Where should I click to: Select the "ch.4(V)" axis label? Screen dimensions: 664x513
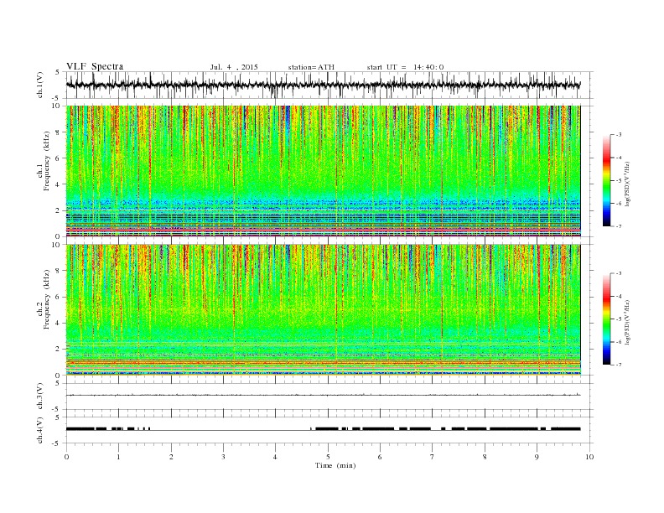tap(40, 430)
